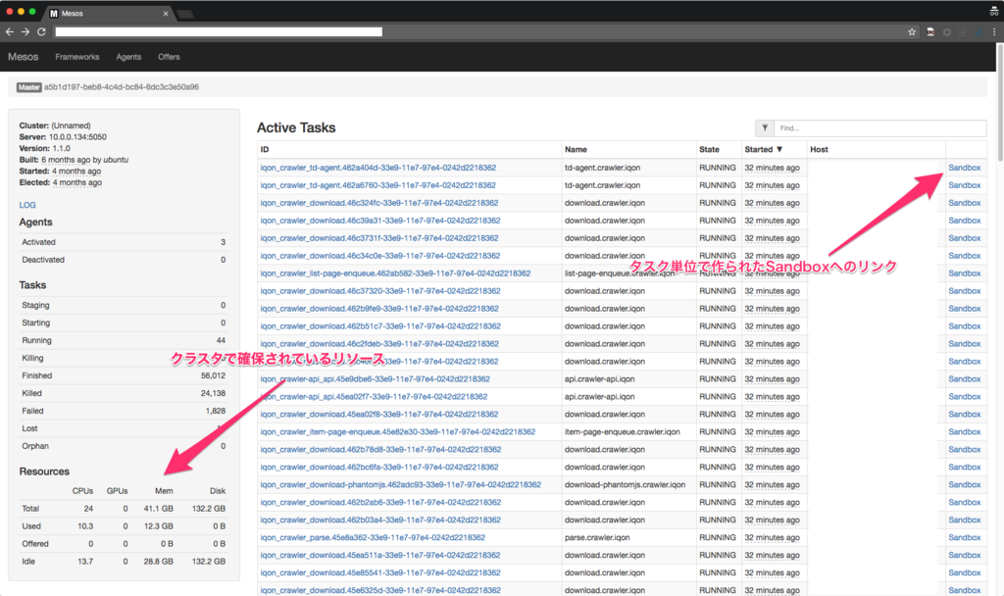
Task: Click Idle Mem value 28.8 GB
Action: (x=158, y=562)
